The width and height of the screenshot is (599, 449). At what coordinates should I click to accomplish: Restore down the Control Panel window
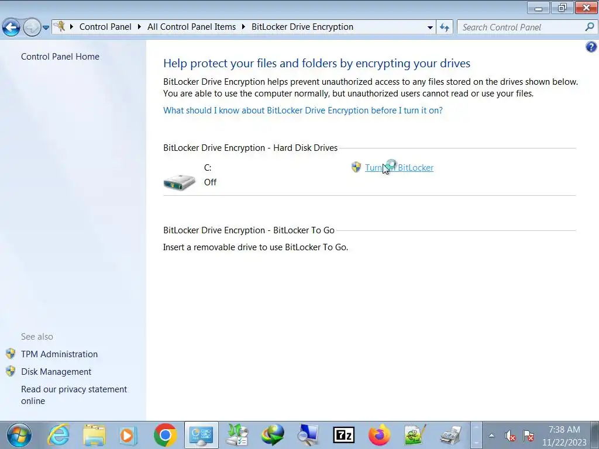coord(562,8)
